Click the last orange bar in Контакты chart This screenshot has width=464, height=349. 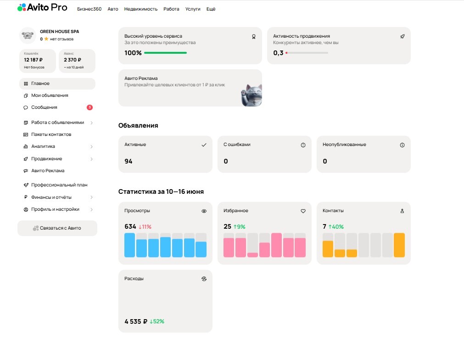(x=399, y=245)
